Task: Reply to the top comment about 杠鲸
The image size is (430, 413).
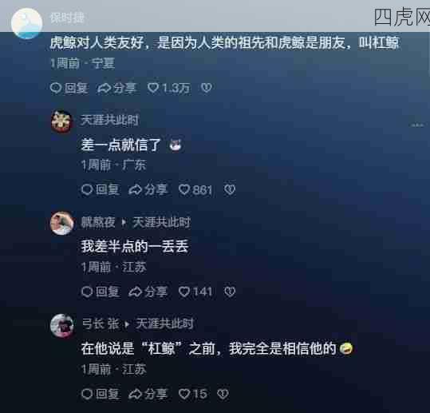Action: tap(69, 88)
